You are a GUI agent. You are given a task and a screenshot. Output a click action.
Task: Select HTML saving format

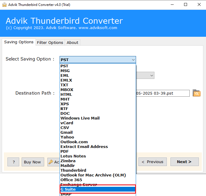pos(98,94)
